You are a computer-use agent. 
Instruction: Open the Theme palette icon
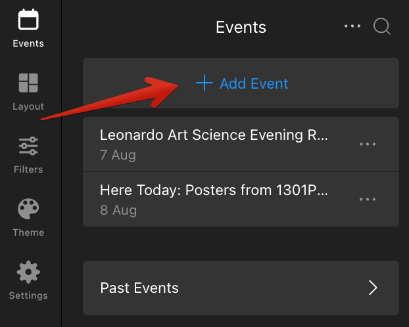[x=28, y=209]
